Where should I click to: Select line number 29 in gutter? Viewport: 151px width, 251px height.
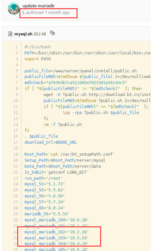tap(16, 214)
